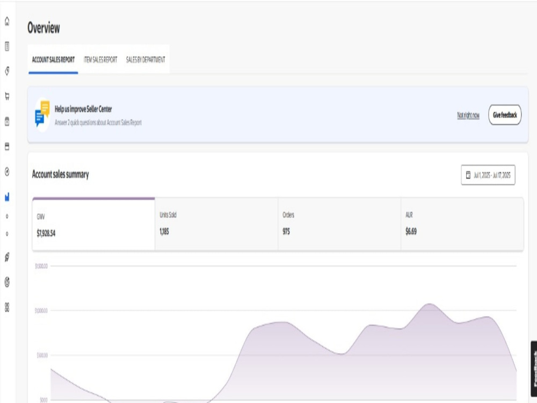Image resolution: width=537 pixels, height=403 pixels.
Task: Click the calendar icon in date range picker
Action: [x=468, y=175]
